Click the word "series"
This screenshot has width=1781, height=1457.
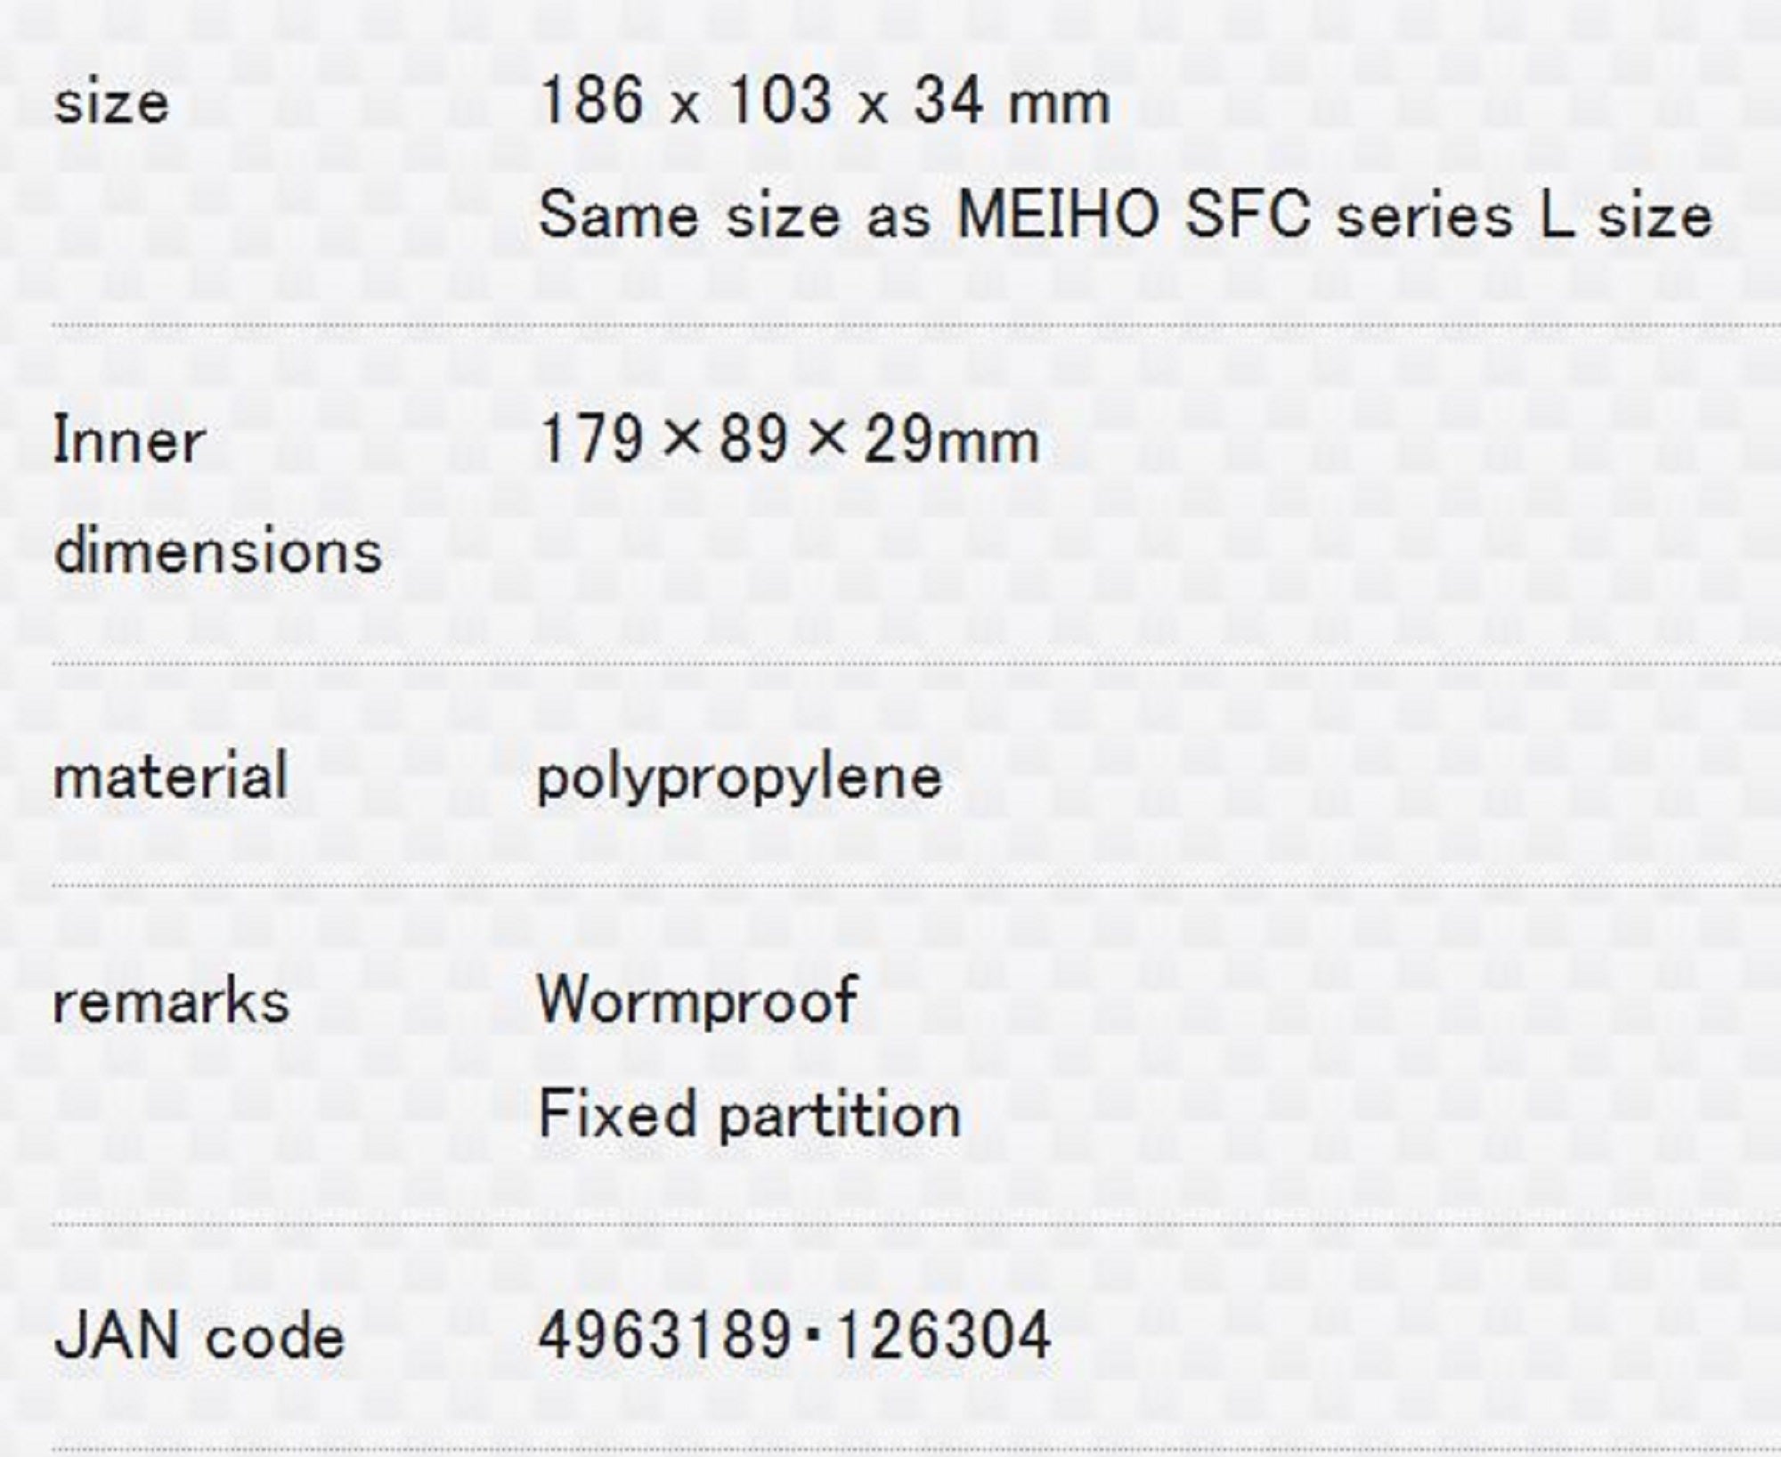(1424, 216)
